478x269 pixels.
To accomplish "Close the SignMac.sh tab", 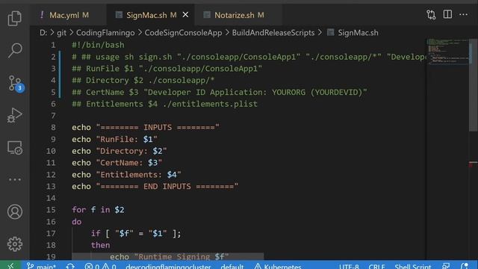I will pyautogui.click(x=185, y=15).
